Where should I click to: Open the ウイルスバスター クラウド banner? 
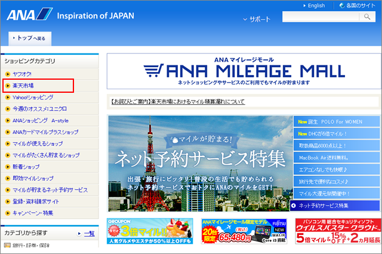coord(338,231)
